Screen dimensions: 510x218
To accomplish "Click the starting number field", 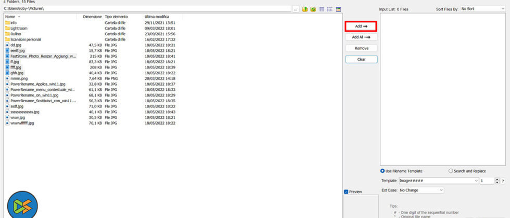I will click(487, 181).
